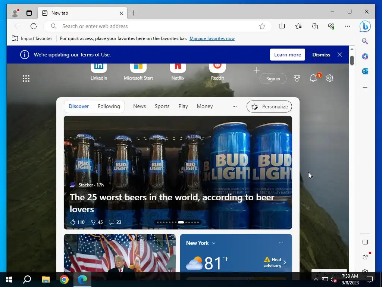Open Outlook in the sidebar
Image resolution: width=382 pixels, height=287 pixels.
pos(365,71)
